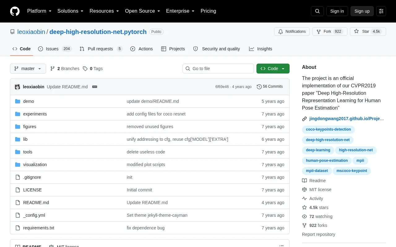Click the Sign up button
The image size is (396, 247).
click(362, 11)
